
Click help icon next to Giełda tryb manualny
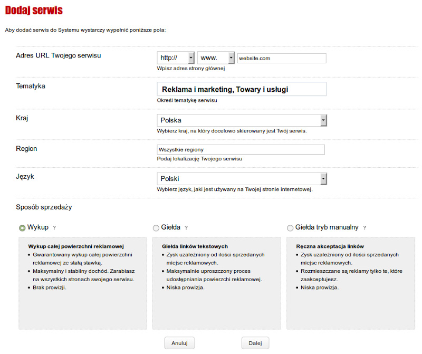[x=365, y=228]
